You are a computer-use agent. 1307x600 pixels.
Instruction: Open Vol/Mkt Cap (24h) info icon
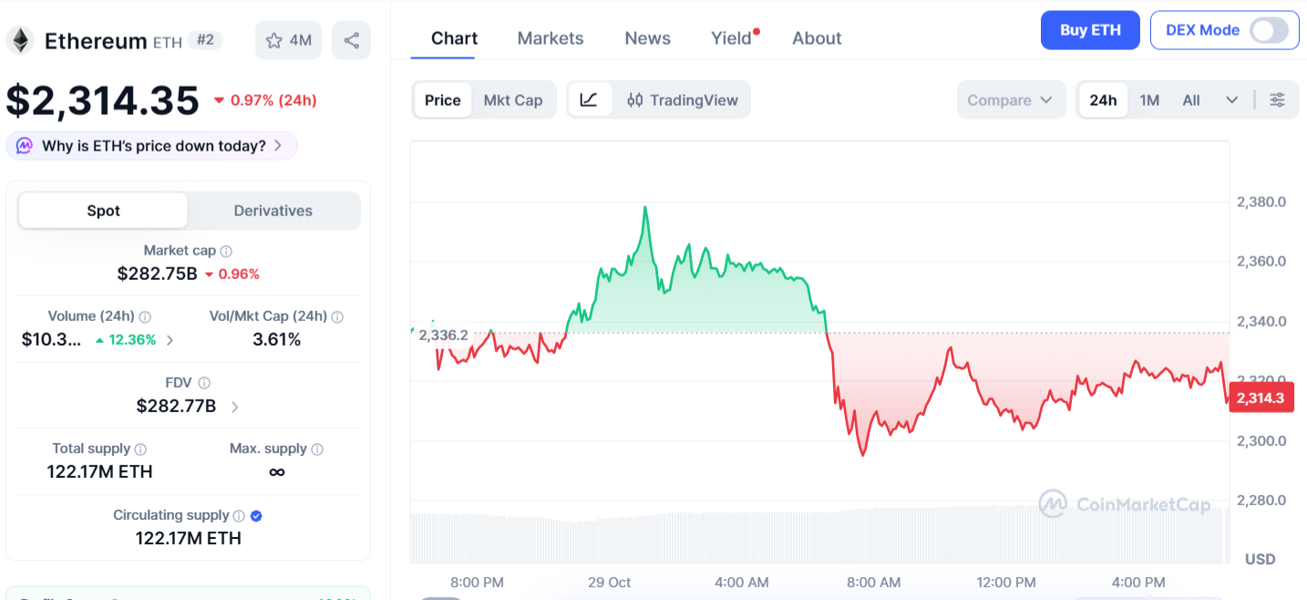click(x=337, y=316)
